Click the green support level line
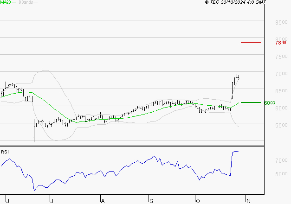The width and height of the screenshot is (291, 204). [251, 102]
